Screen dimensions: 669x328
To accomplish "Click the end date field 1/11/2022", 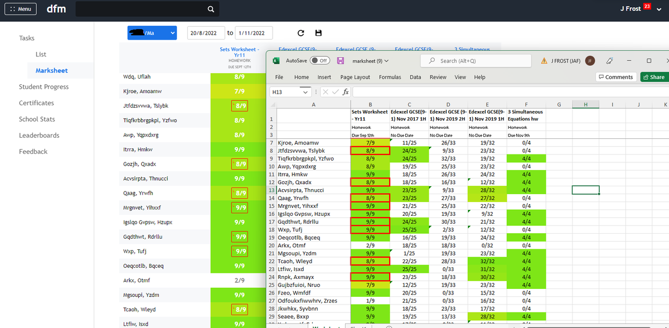I will [254, 33].
